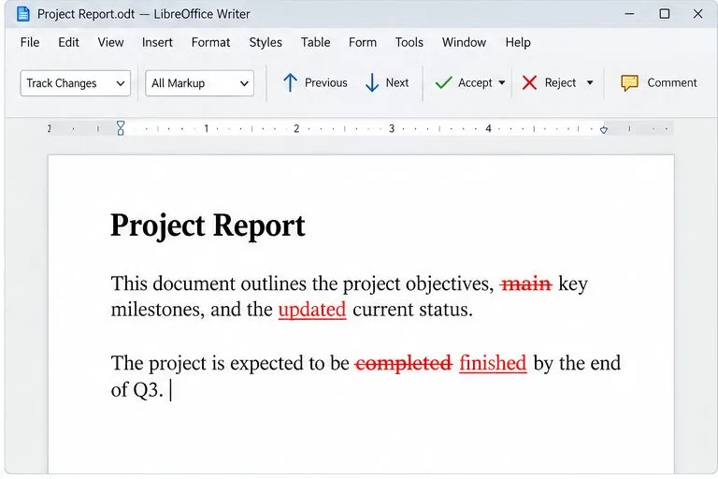The width and height of the screenshot is (718, 479).
Task: Click the Project Report heading
Action: 208,225
